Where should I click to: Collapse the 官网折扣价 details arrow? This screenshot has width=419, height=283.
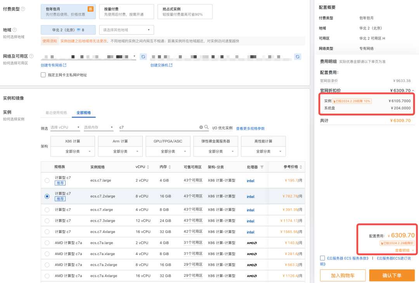click(x=413, y=91)
